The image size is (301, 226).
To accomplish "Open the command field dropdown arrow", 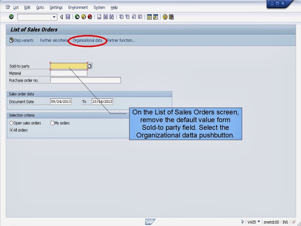I will pyautogui.click(x=54, y=17).
